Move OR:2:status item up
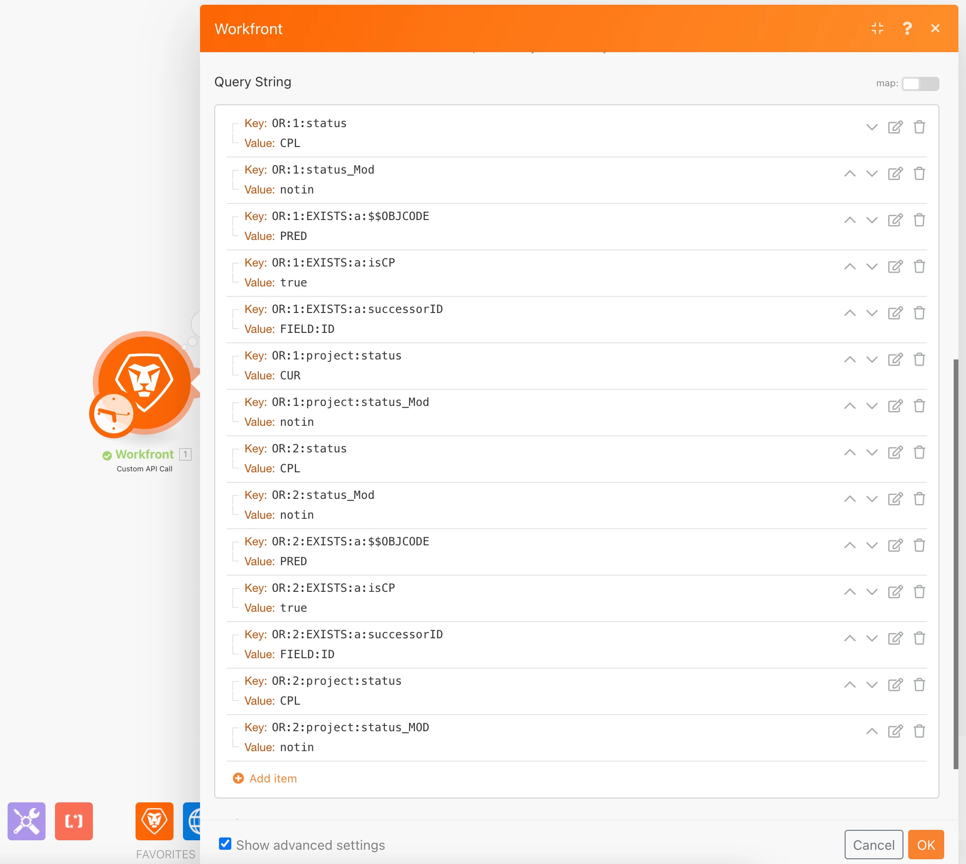 (850, 452)
